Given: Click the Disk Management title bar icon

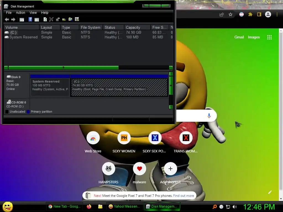Looking at the screenshot, I should click(x=6, y=6).
